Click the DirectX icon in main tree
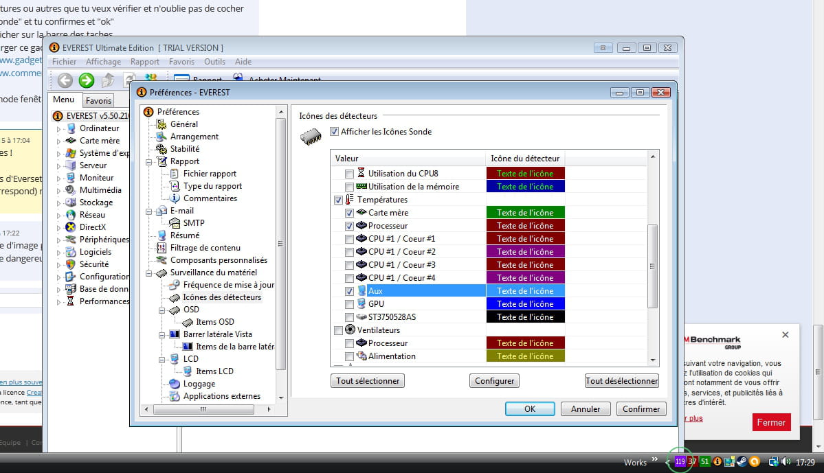 [x=70, y=227]
